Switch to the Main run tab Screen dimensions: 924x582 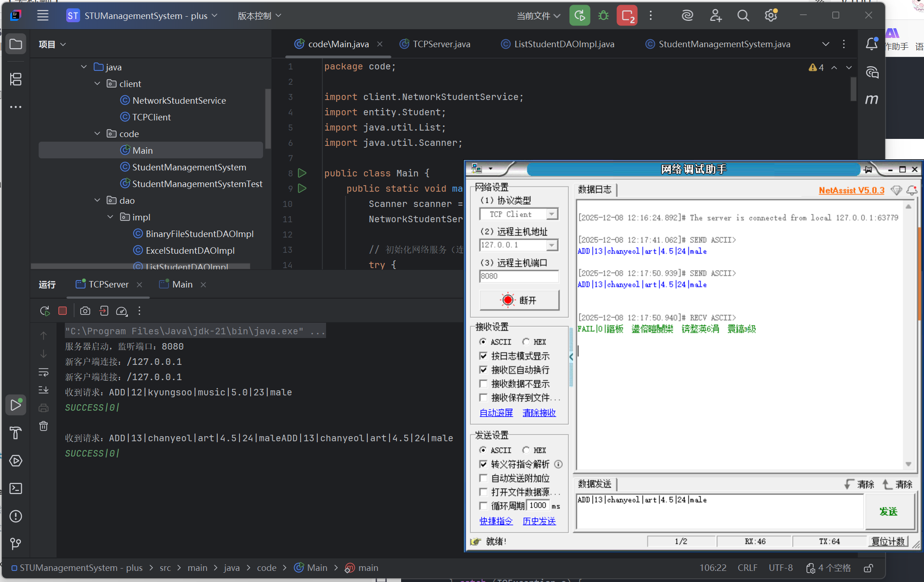(182, 284)
